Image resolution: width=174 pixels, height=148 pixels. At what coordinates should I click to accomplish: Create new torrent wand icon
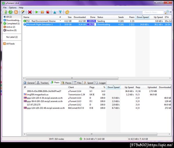23,12
